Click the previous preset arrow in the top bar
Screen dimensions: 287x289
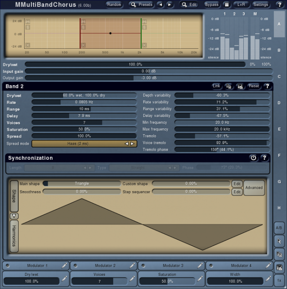(x=161, y=5)
